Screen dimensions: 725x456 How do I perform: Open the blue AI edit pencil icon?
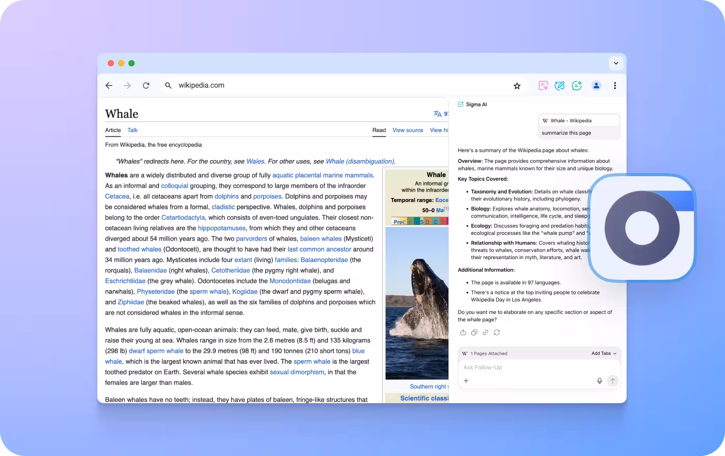[560, 85]
